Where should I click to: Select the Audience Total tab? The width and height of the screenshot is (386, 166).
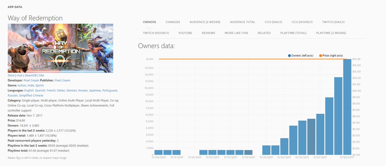[x=243, y=22]
